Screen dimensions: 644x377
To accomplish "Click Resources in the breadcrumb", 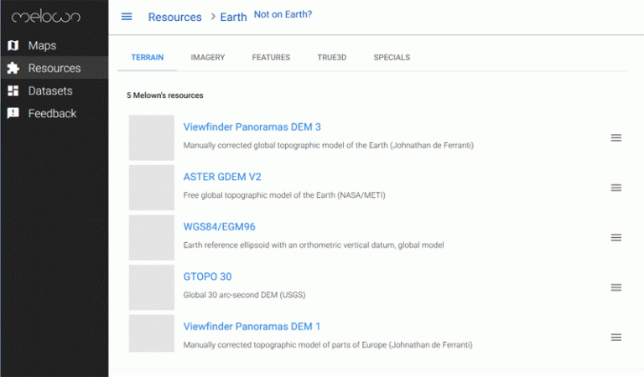I will [175, 18].
